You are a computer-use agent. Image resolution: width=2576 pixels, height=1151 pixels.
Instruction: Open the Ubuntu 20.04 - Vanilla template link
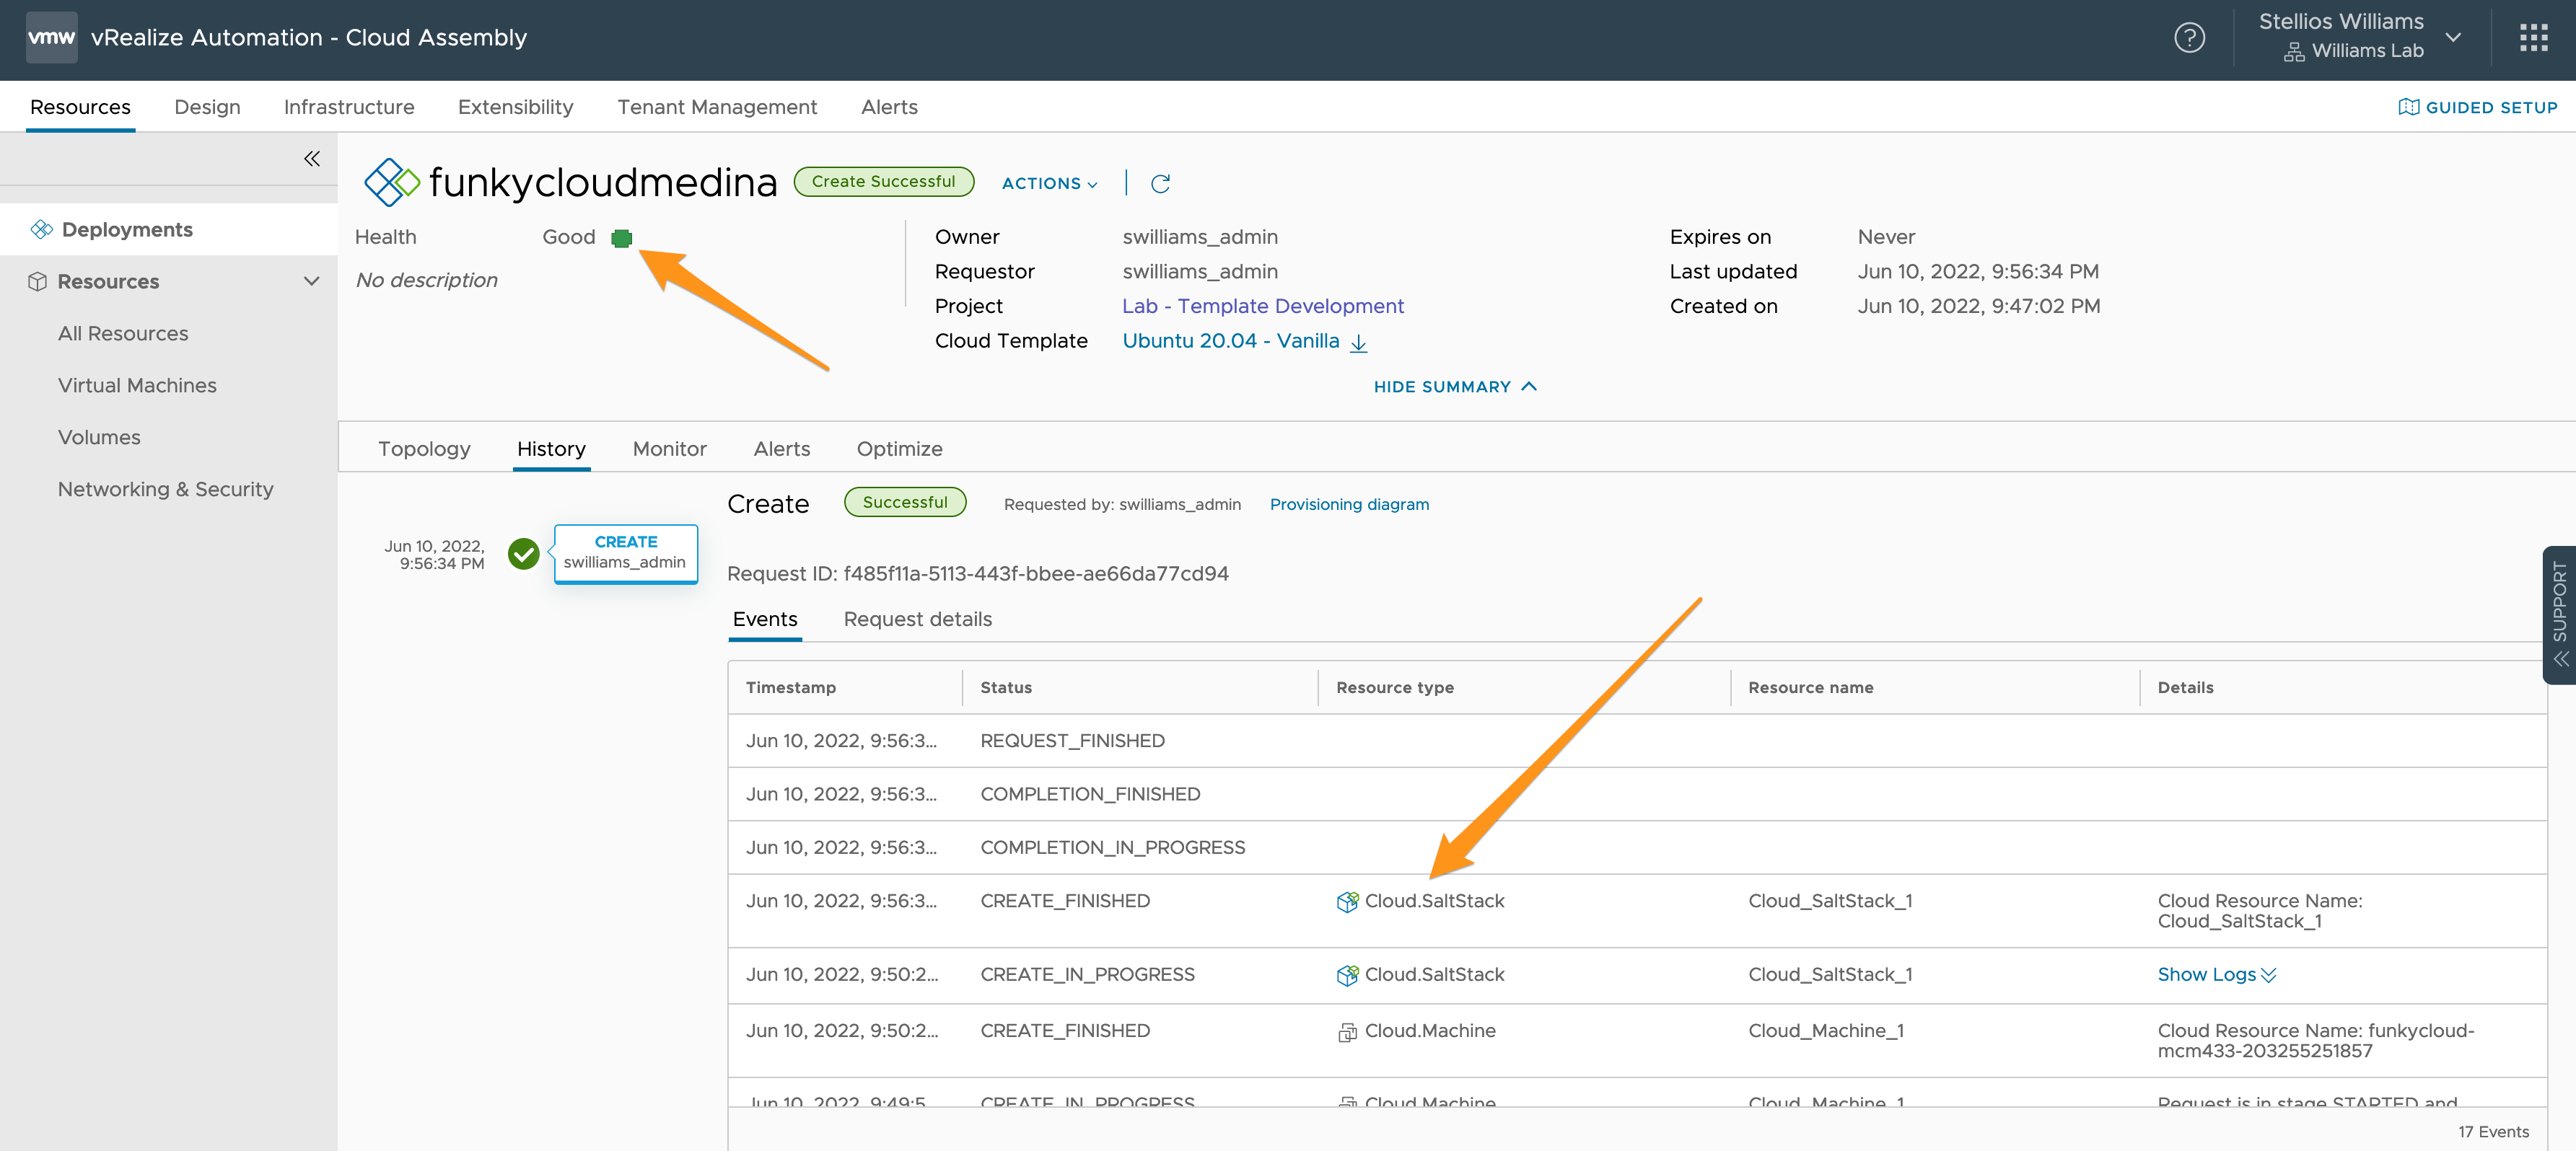pos(1230,340)
